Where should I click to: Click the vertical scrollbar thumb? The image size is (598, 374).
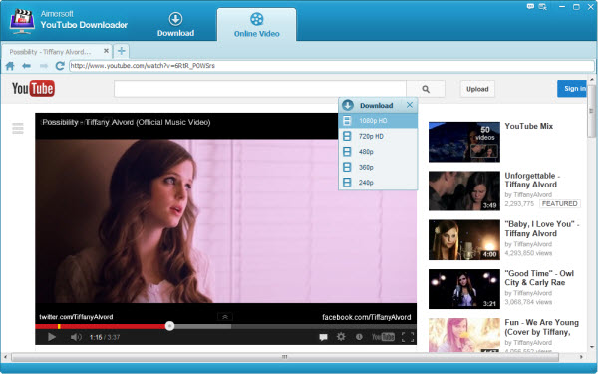click(591, 111)
